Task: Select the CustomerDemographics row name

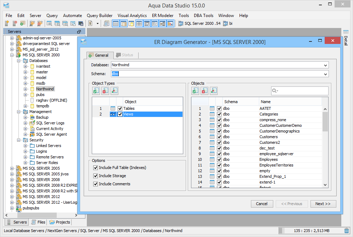Action: [x=279, y=131]
